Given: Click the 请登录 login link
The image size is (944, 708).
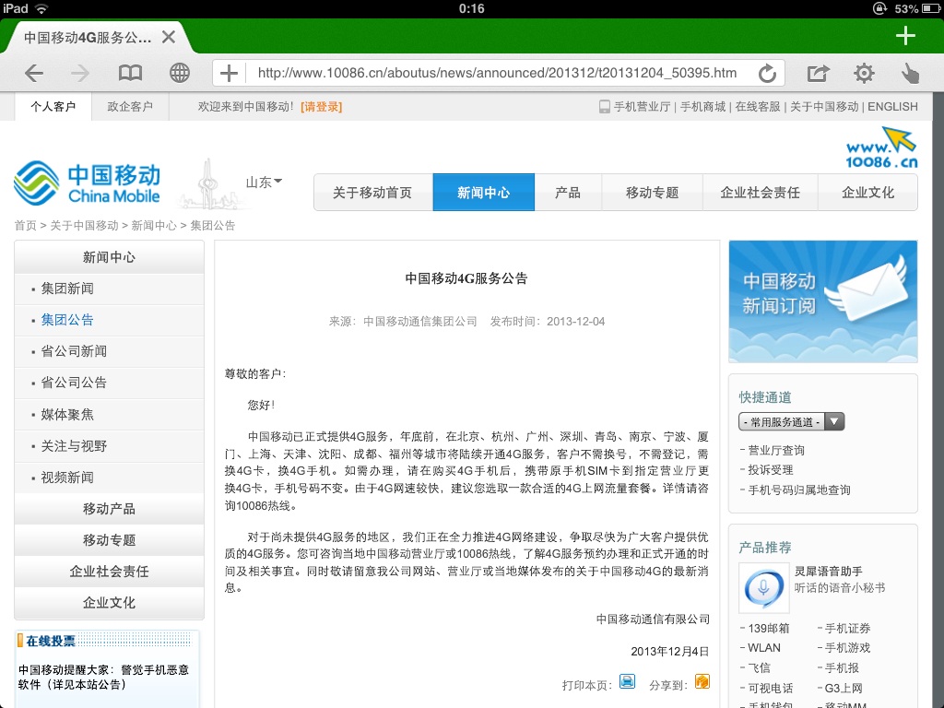Looking at the screenshot, I should pyautogui.click(x=322, y=107).
